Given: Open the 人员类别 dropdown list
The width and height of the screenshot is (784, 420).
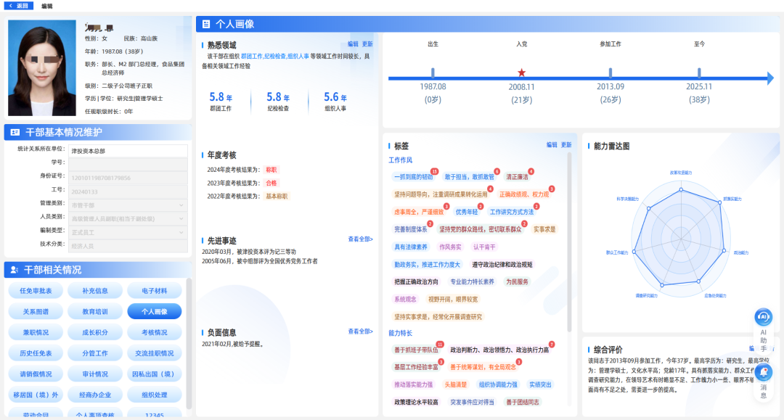Looking at the screenshot, I should tap(128, 218).
